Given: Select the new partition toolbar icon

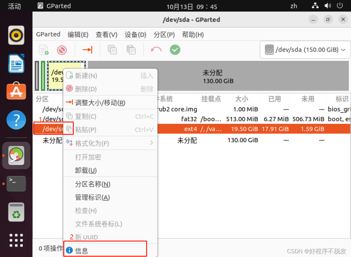Looking at the screenshot, I should 44,49.
